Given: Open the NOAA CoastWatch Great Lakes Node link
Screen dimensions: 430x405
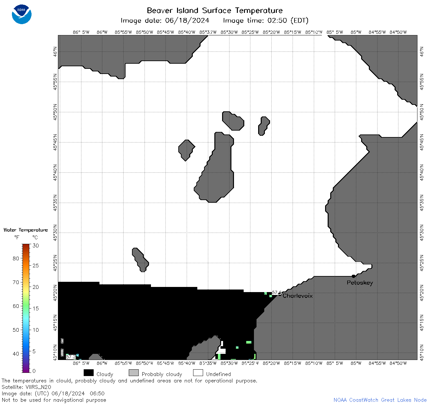Looking at the screenshot, I should (380, 400).
